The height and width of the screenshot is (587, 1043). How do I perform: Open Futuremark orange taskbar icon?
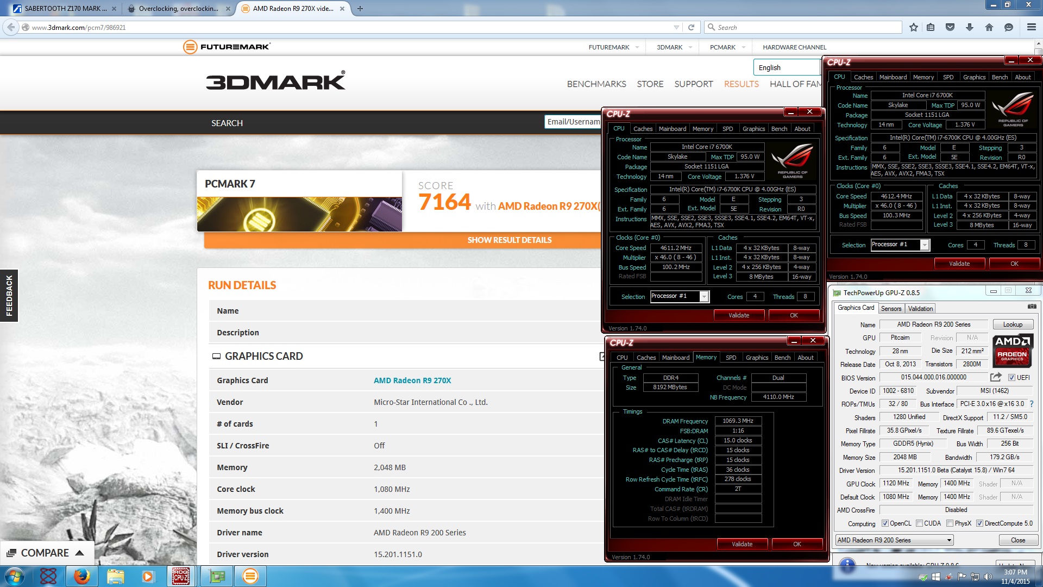[x=250, y=576]
